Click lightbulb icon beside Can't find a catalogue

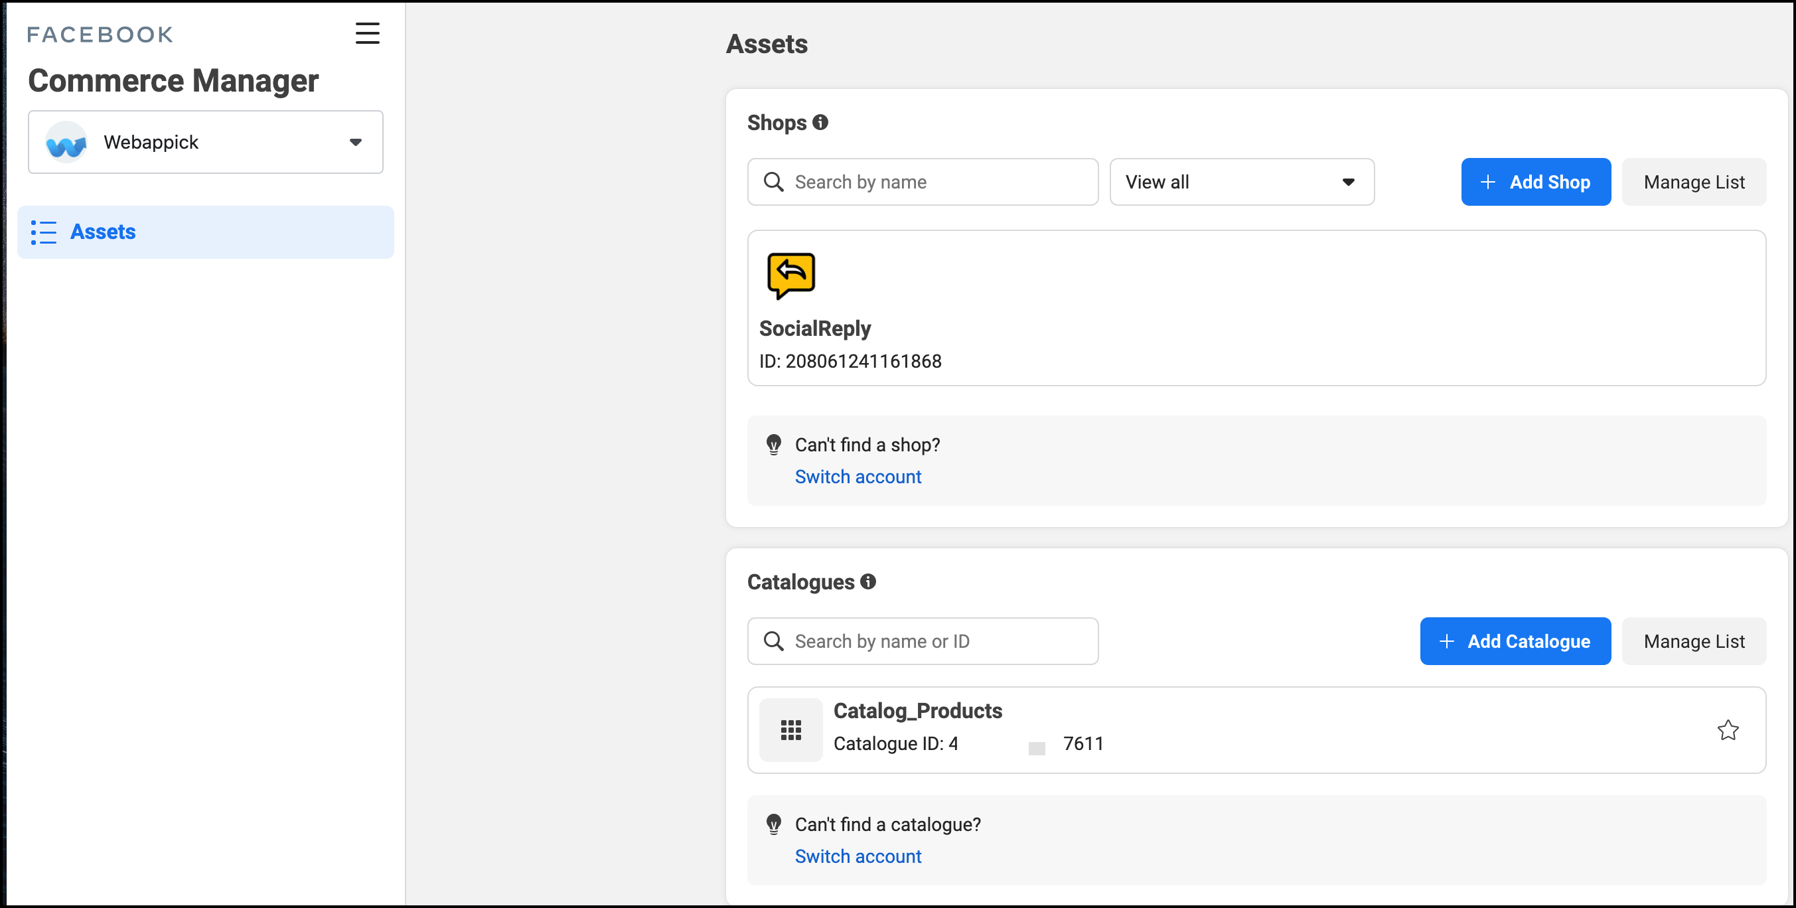773,824
